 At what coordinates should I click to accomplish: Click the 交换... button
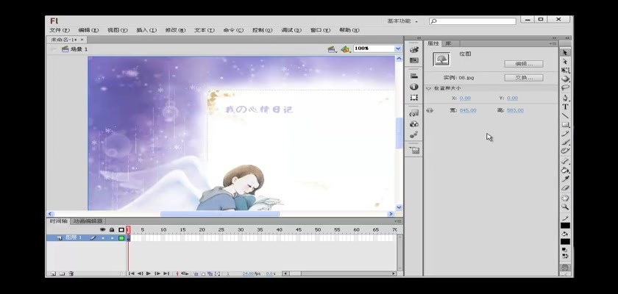pyautogui.click(x=523, y=77)
